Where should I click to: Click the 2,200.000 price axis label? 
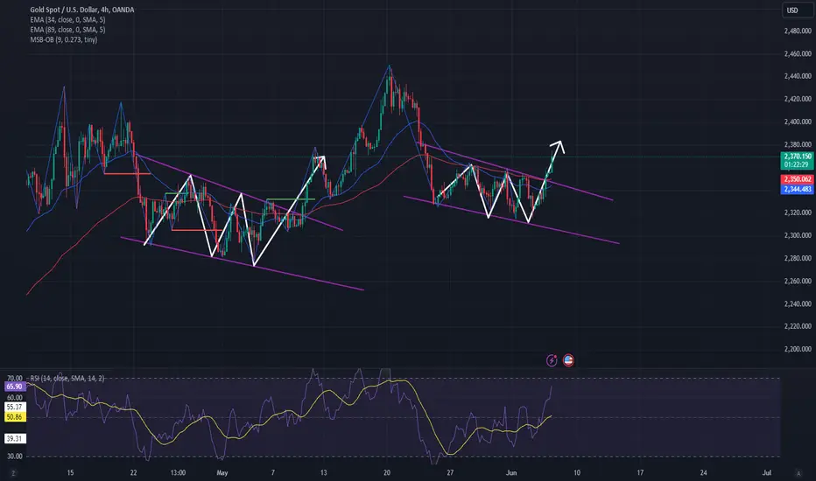798,349
